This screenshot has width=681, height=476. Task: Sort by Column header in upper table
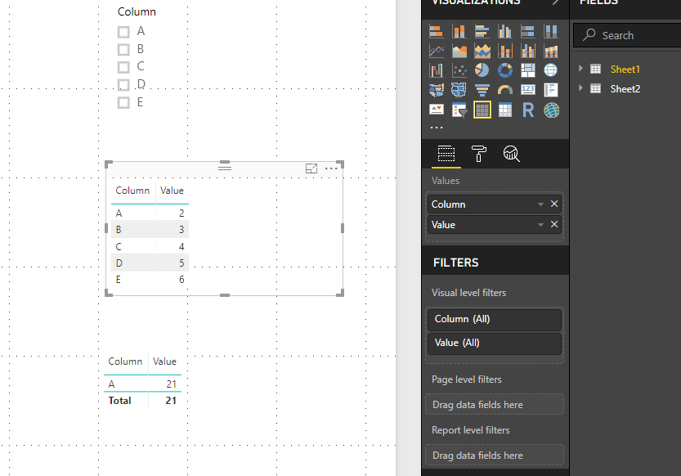pos(132,191)
